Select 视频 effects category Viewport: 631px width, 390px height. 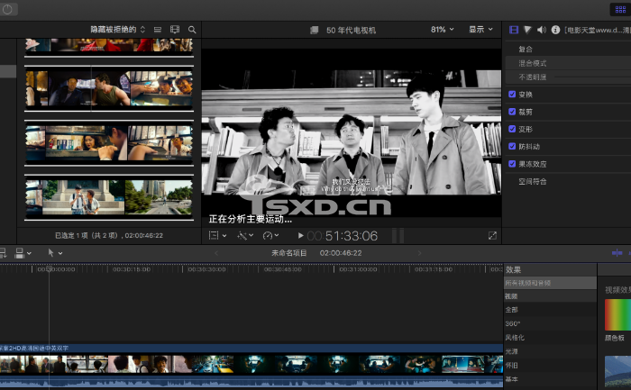pos(550,296)
